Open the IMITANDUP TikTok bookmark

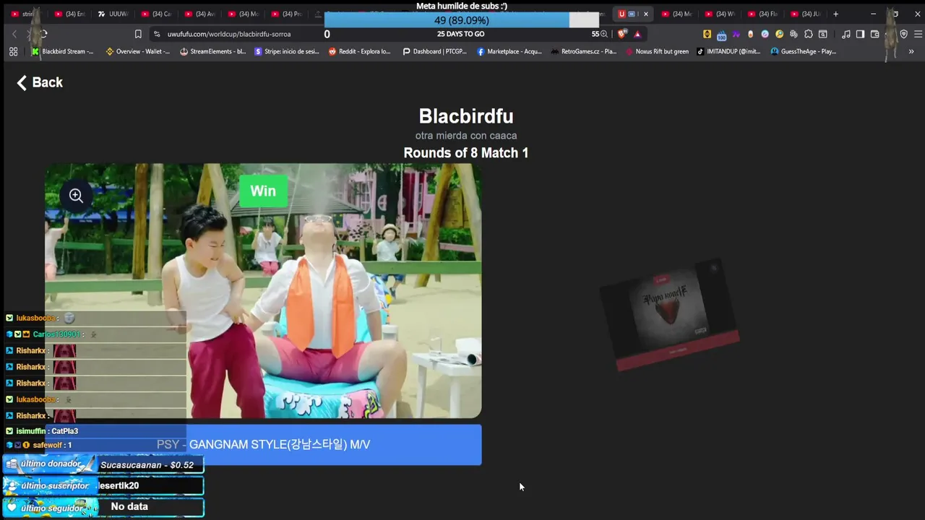click(728, 51)
